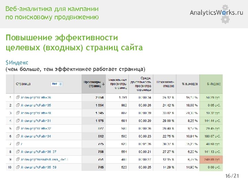Image resolution: width=248 pixels, height=186 pixels.
Task: Click external-link icon beside index.php?cPath=35_59
Action: [18, 168]
